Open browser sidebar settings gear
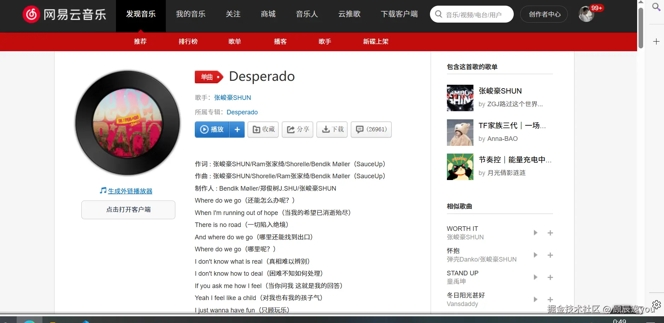Screen dimensions: 664x323 657,305
